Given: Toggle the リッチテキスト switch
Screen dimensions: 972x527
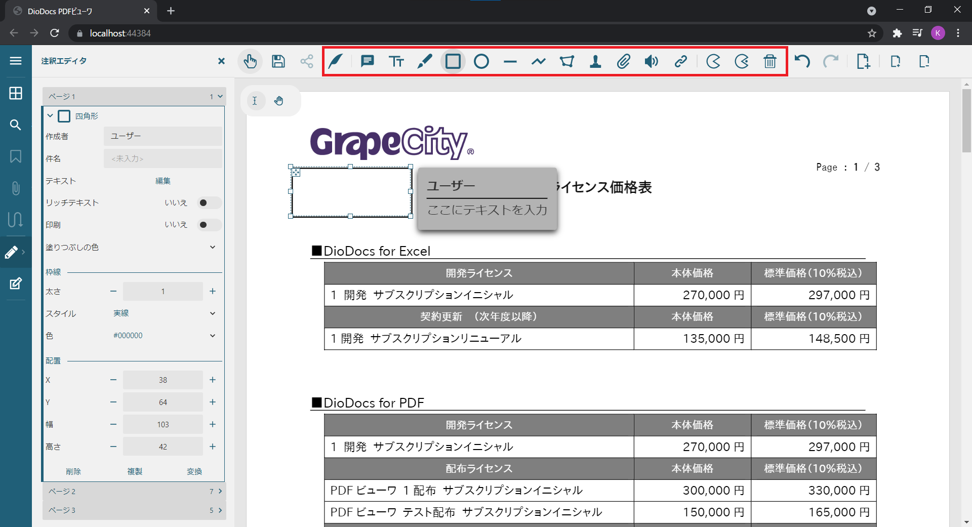Looking at the screenshot, I should 209,203.
